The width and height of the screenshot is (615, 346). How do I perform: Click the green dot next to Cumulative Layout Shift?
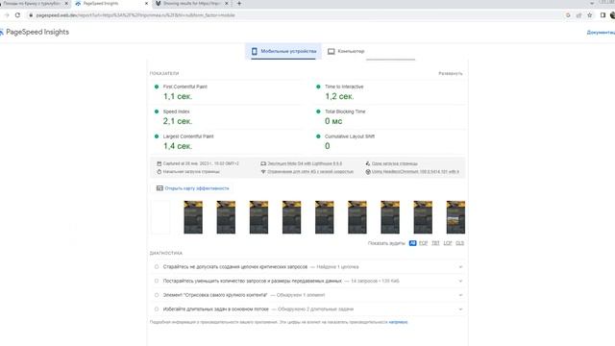(318, 136)
